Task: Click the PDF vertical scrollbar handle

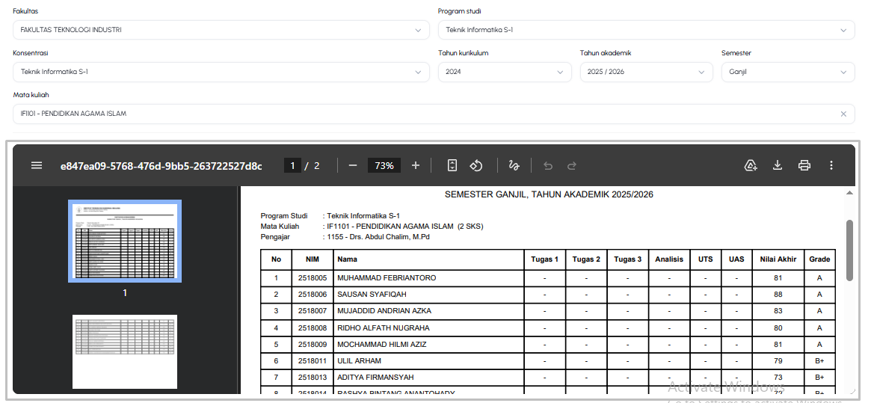Action: (x=849, y=250)
